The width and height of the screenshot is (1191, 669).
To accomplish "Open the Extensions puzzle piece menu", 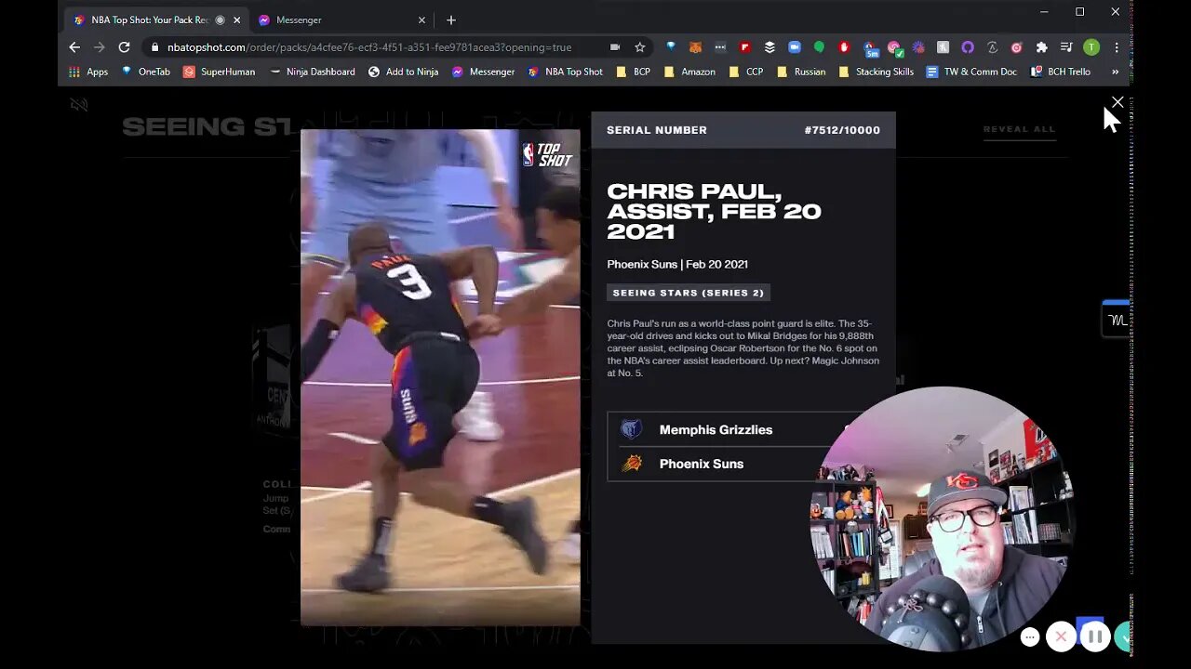I will pyautogui.click(x=1041, y=47).
